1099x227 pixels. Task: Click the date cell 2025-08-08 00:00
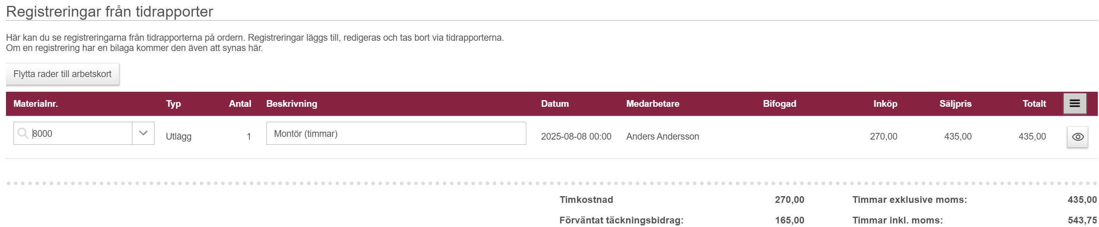click(576, 136)
